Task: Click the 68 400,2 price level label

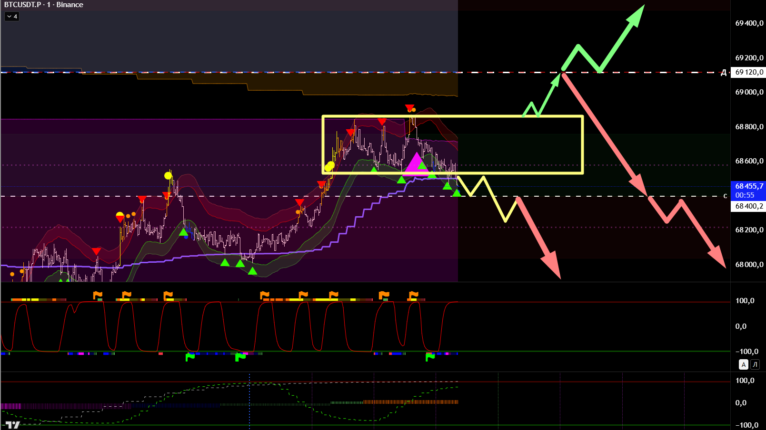Action: [x=749, y=206]
